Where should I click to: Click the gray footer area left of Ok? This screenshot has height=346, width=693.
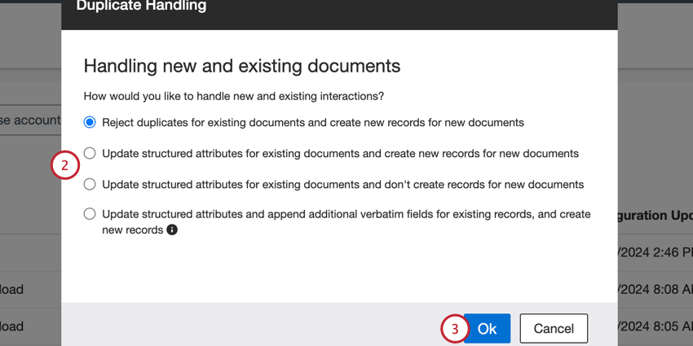click(x=245, y=325)
